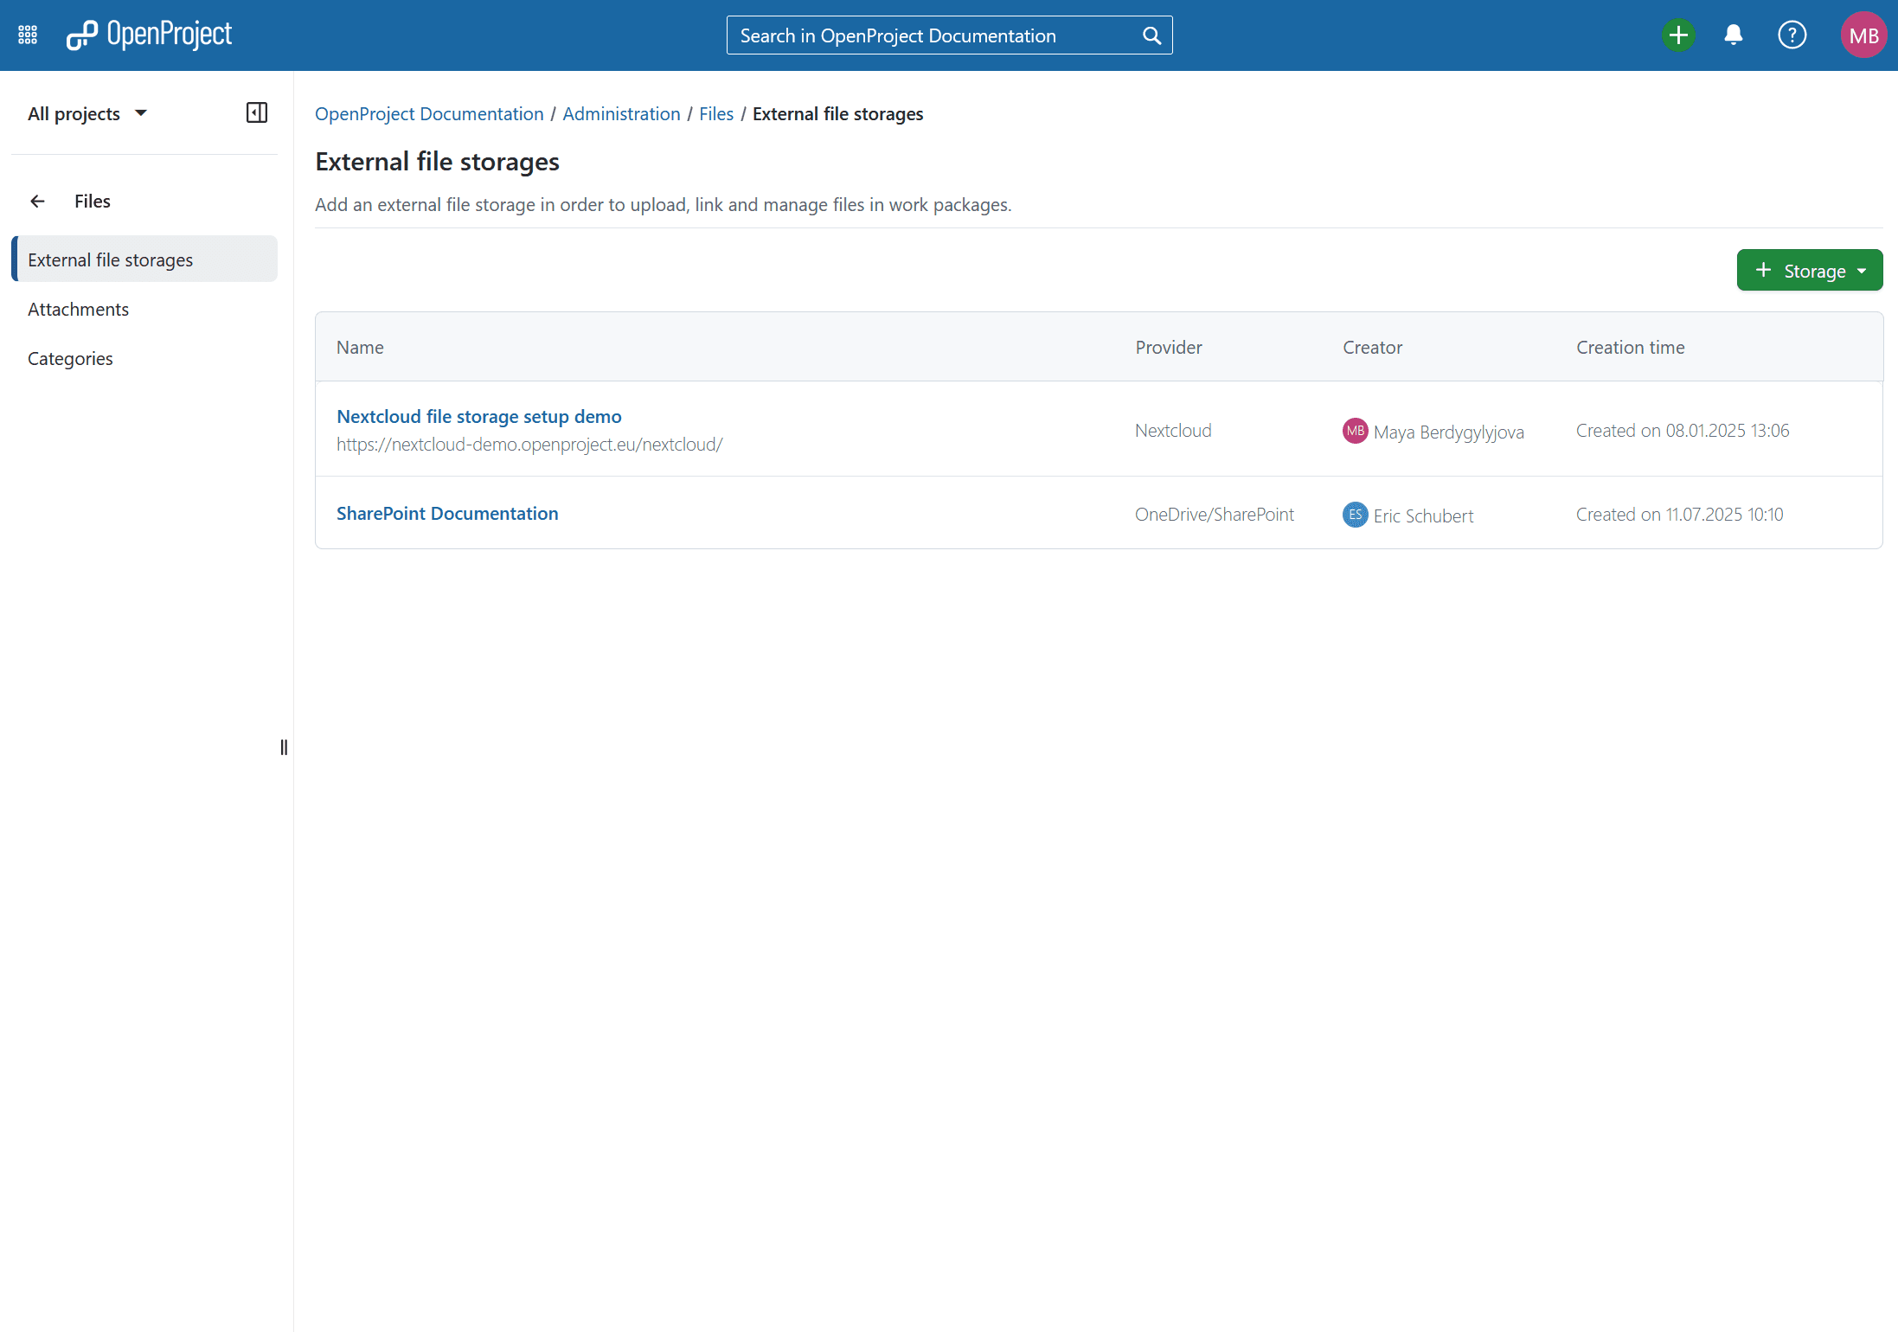Open Nextcloud file storage setup demo link
The width and height of the screenshot is (1898, 1332).
click(478, 417)
